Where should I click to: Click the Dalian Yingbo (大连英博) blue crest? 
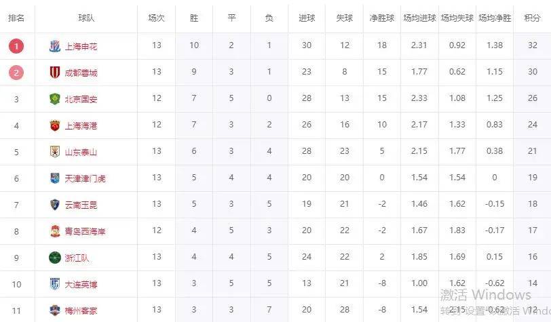(55, 284)
